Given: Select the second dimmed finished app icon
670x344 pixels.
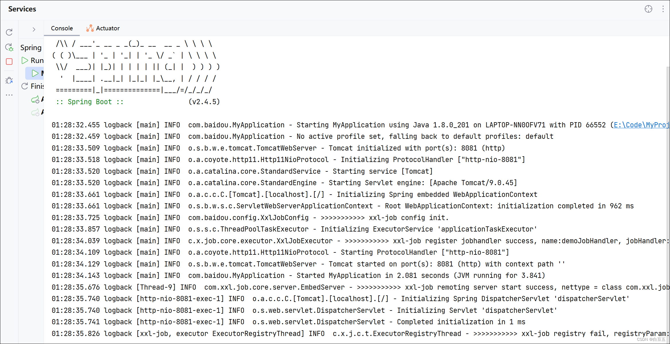Looking at the screenshot, I should pyautogui.click(x=35, y=112).
